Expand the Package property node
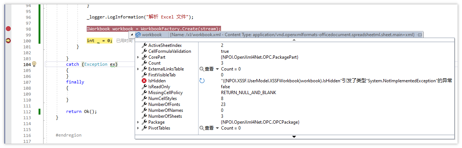The width and height of the screenshot is (462, 148). click(x=138, y=122)
